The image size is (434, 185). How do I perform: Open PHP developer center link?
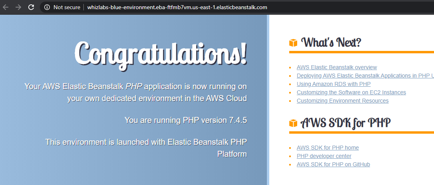(x=324, y=156)
